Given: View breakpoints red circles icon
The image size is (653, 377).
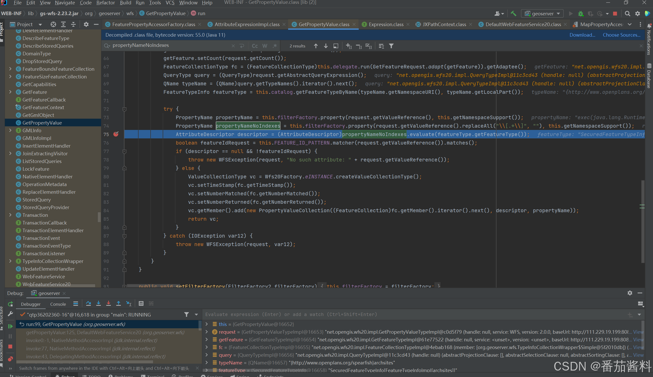Looking at the screenshot, I should click(x=10, y=359).
